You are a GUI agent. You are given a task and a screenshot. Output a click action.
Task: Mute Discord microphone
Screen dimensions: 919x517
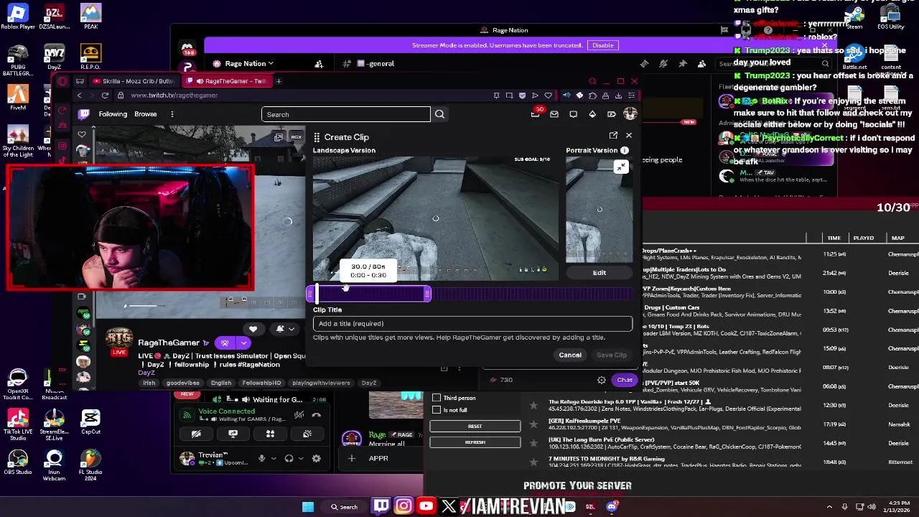(261, 458)
